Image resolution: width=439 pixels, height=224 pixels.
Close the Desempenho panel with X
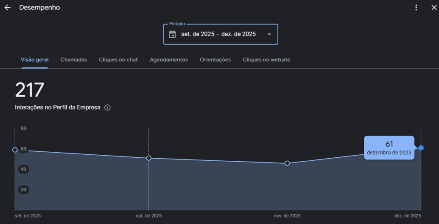point(433,8)
